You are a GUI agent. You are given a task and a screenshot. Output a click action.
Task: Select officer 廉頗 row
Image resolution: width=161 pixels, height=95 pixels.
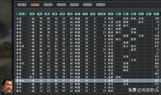(88, 36)
